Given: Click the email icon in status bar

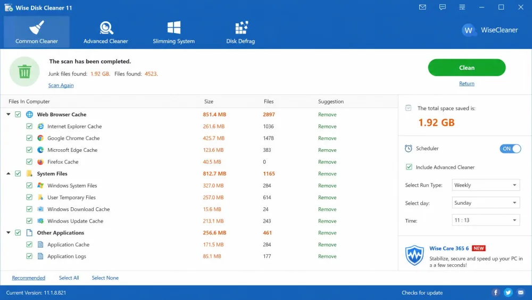Looking at the screenshot, I should click(521, 293).
